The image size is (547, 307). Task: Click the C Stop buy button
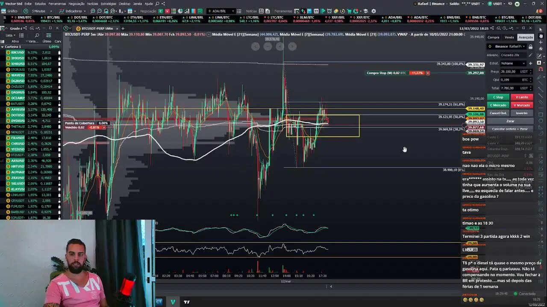498,97
